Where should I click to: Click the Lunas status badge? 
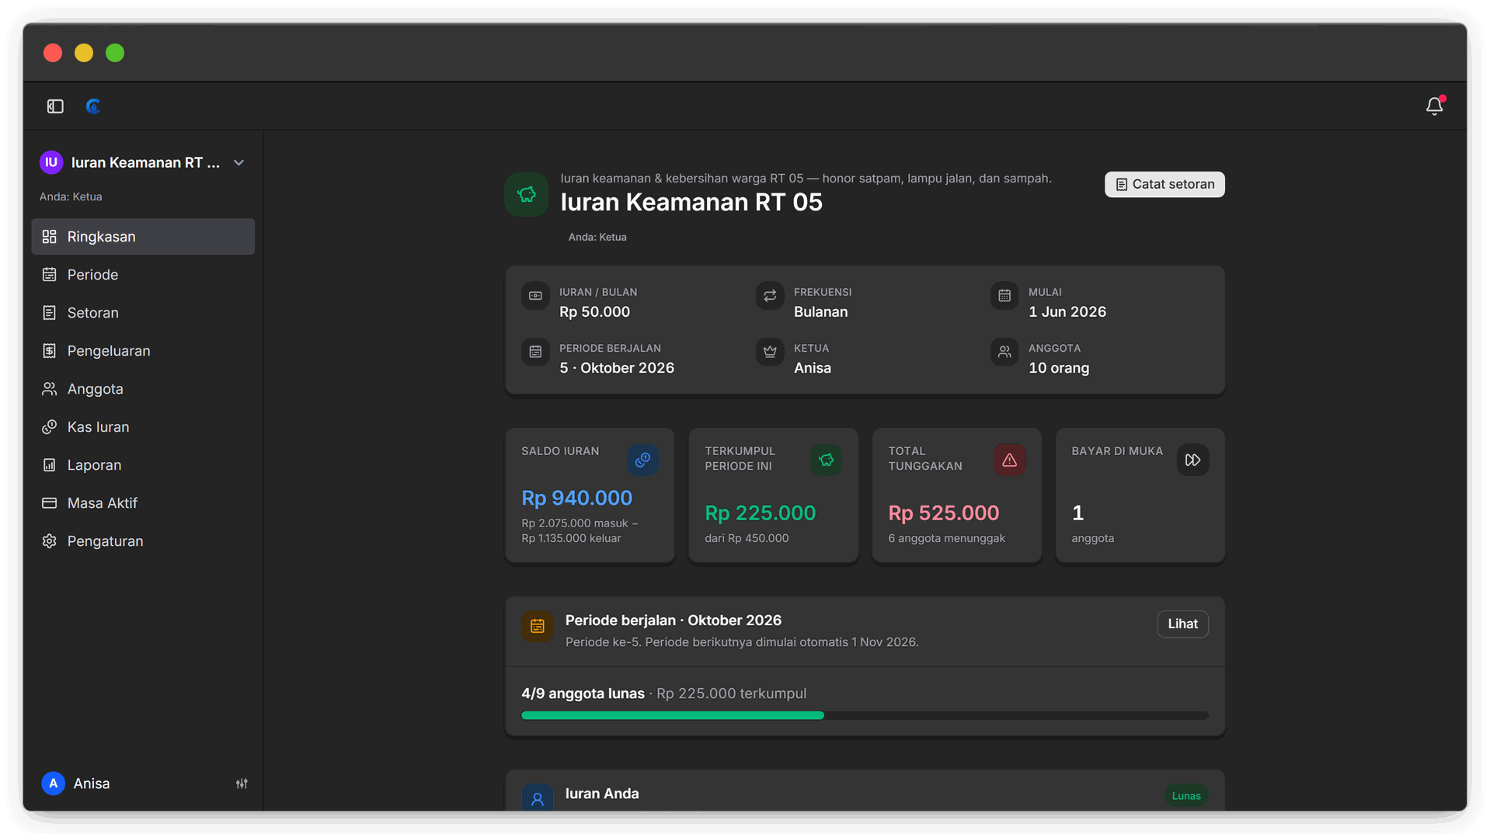click(1186, 796)
